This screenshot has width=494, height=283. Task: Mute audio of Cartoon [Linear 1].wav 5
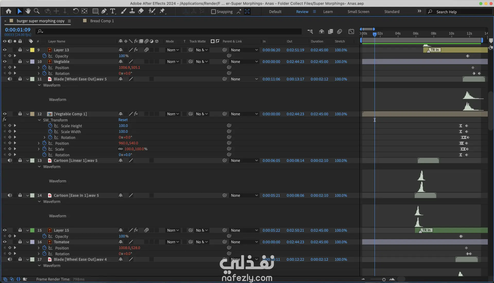10,160
